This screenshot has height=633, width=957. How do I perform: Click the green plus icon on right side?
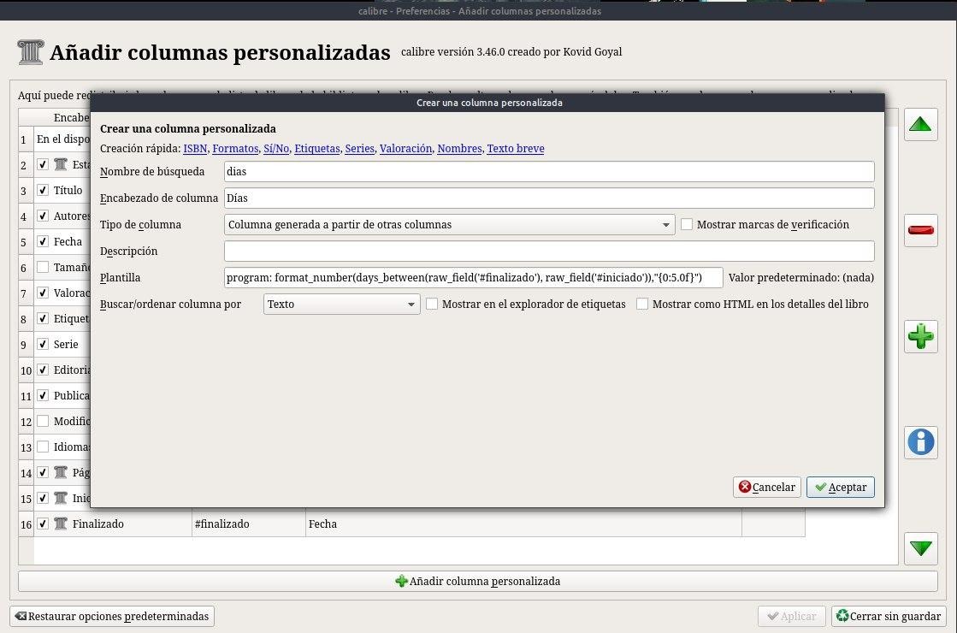(920, 336)
